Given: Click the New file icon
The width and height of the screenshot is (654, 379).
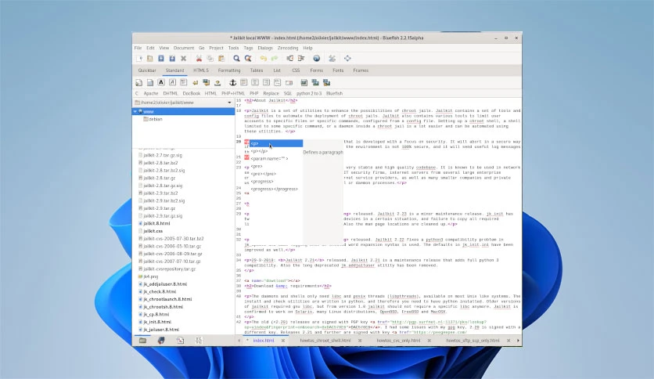Looking at the screenshot, I should click(139, 59).
